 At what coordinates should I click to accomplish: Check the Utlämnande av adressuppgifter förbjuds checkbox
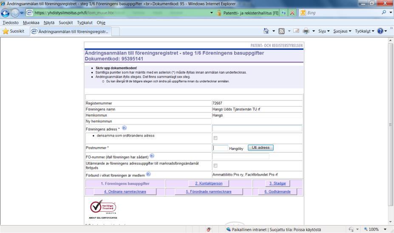[x=215, y=166]
